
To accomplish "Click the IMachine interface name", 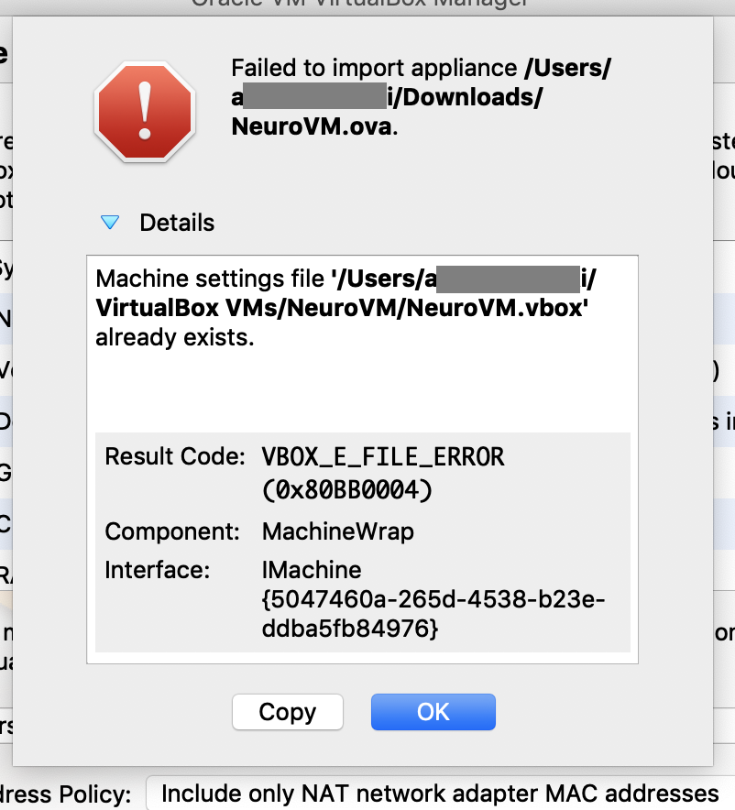I will tap(312, 570).
